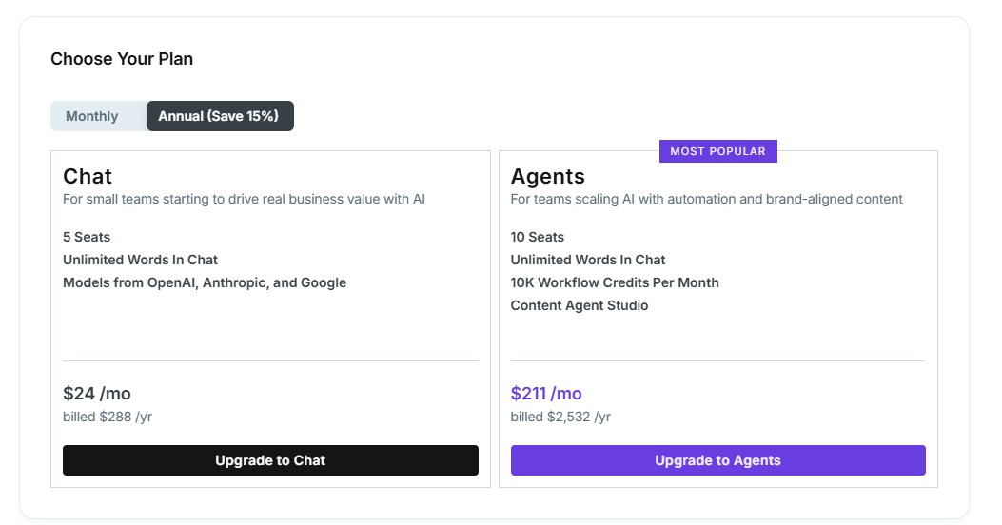
Task: Click the 10 Seats feature line
Action: pos(537,237)
